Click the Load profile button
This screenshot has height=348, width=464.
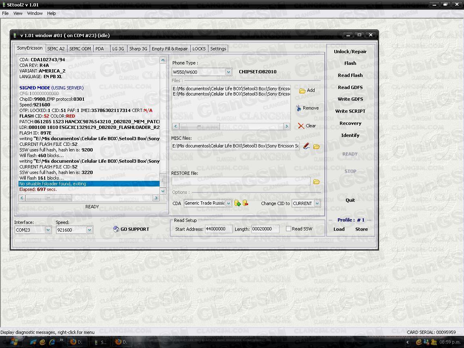point(339,229)
